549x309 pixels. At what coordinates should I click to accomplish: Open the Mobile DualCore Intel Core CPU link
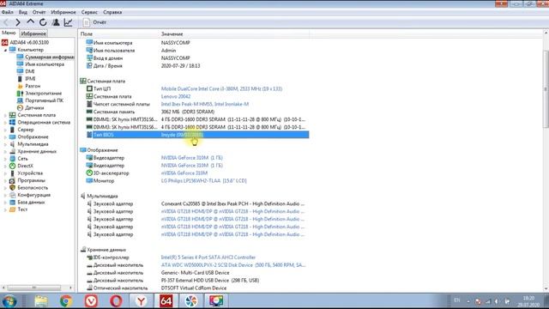point(221,89)
